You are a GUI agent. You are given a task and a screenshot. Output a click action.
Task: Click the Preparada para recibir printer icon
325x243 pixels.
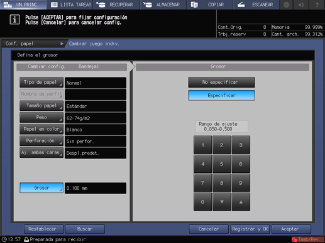26,239
